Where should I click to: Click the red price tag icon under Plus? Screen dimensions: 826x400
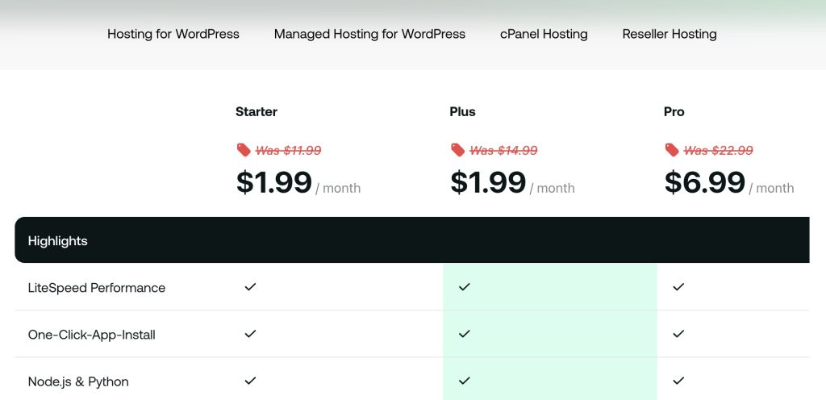click(x=457, y=150)
